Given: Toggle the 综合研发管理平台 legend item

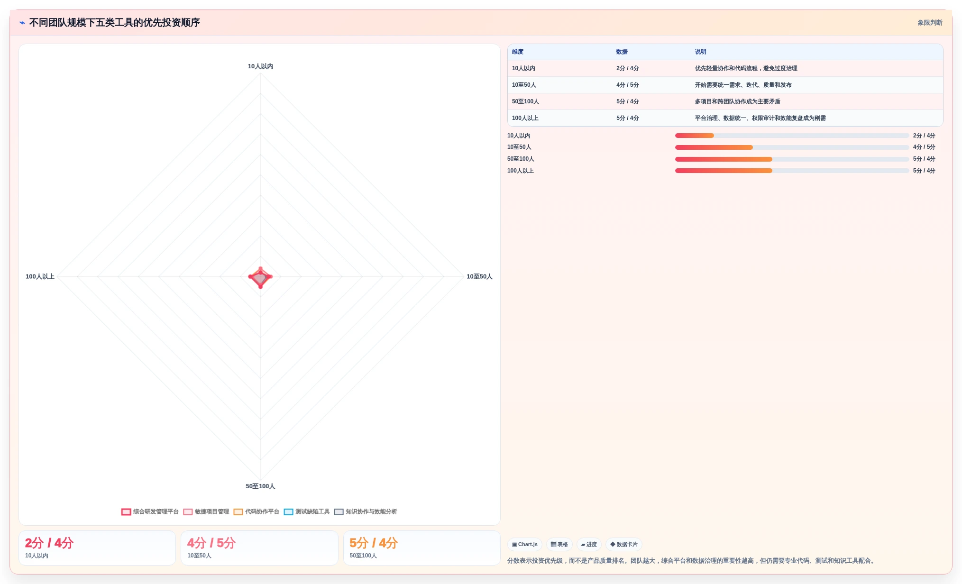Looking at the screenshot, I should (x=150, y=512).
